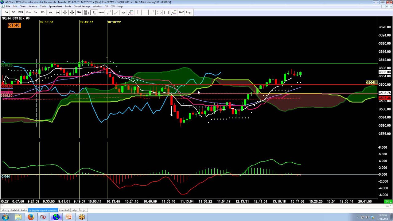The width and height of the screenshot is (393, 221).
Task: Open the Trade menu
Action: pyautogui.click(x=68, y=6)
